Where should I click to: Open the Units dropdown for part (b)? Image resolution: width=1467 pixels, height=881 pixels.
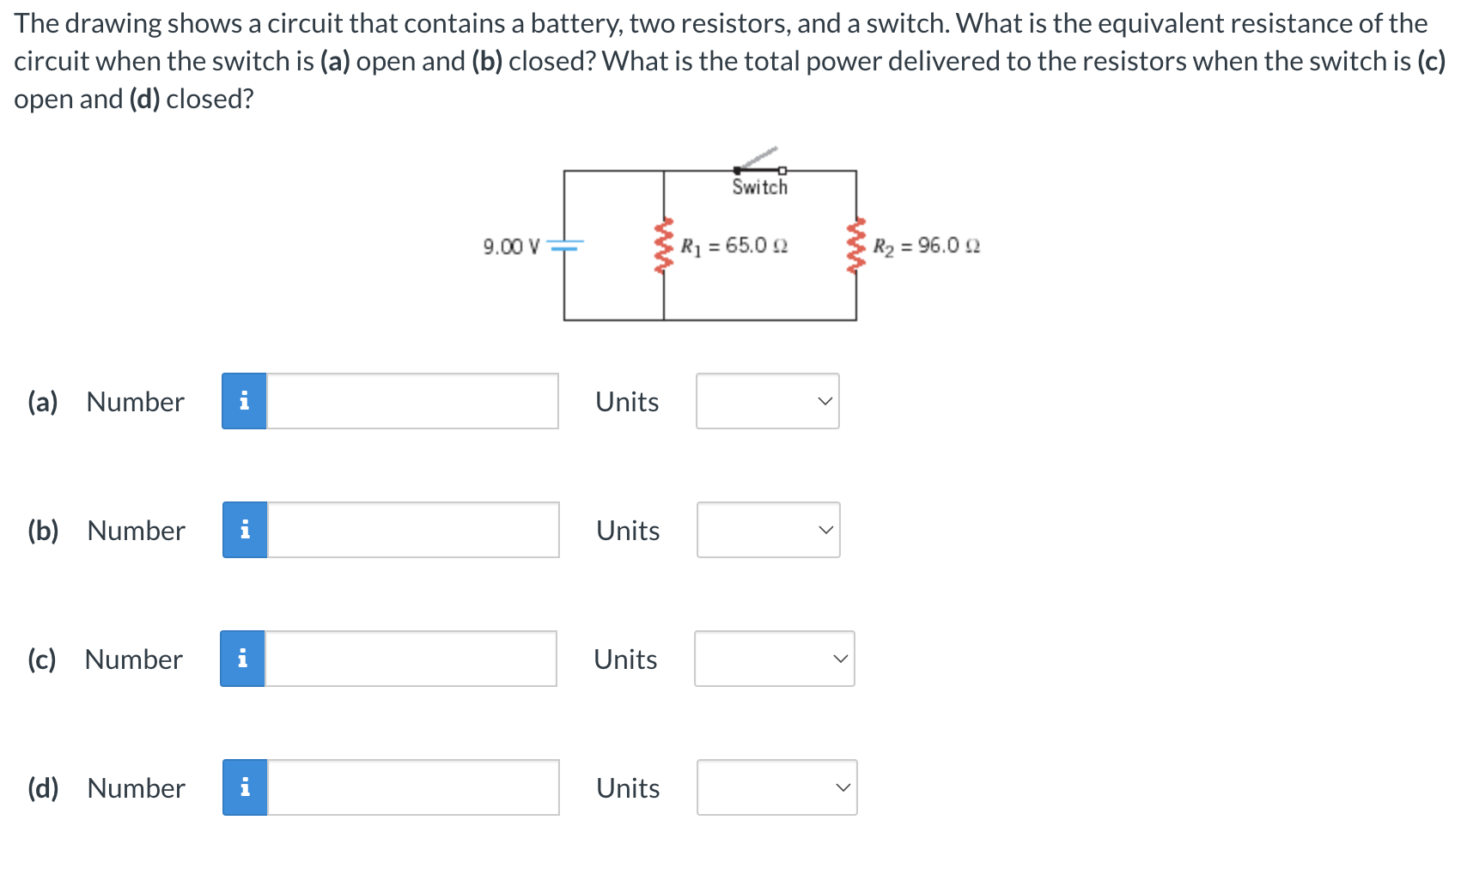pos(769,530)
